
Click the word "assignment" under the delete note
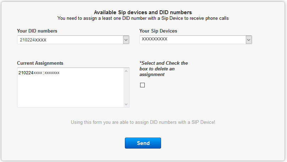point(152,75)
